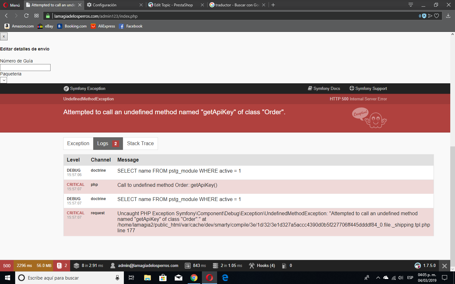Open File Explorer from taskbar
Image resolution: width=455 pixels, height=284 pixels.
pos(148,278)
